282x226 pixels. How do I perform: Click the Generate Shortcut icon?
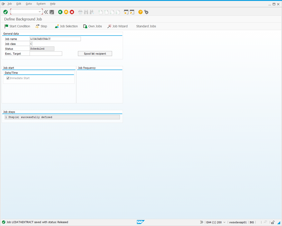(x=132, y=12)
